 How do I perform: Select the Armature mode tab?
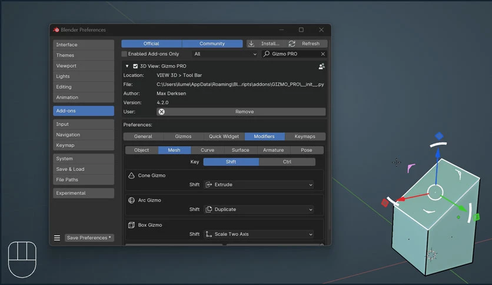point(273,150)
